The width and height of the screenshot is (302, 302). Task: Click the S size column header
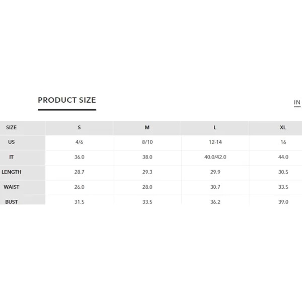(x=79, y=127)
